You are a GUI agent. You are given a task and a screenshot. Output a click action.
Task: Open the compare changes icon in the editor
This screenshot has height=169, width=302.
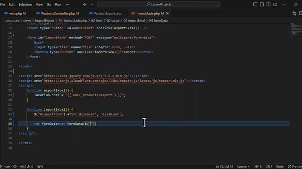(294, 14)
